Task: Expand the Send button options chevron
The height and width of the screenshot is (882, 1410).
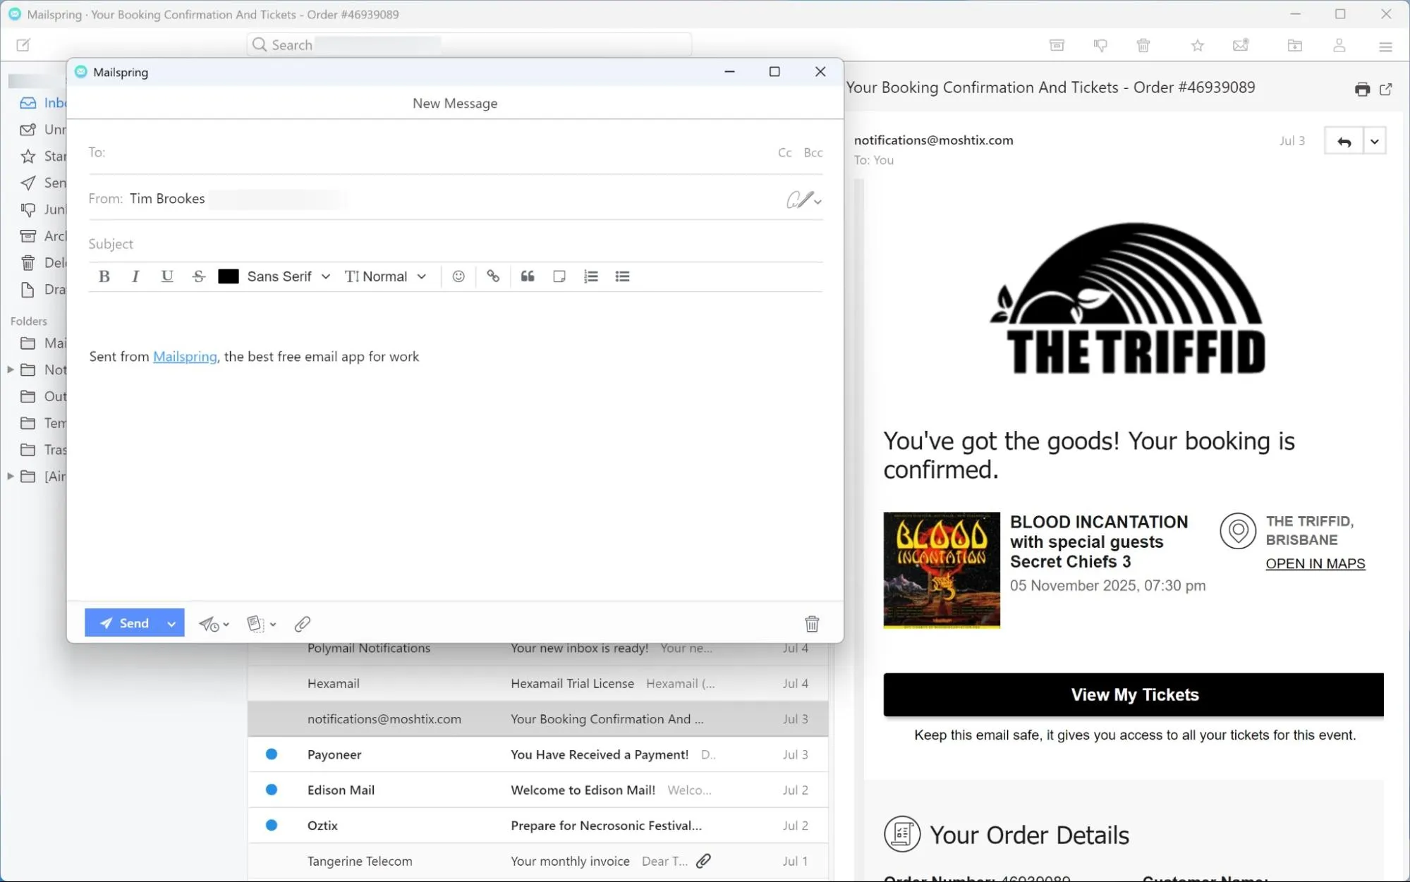Action: pos(171,623)
